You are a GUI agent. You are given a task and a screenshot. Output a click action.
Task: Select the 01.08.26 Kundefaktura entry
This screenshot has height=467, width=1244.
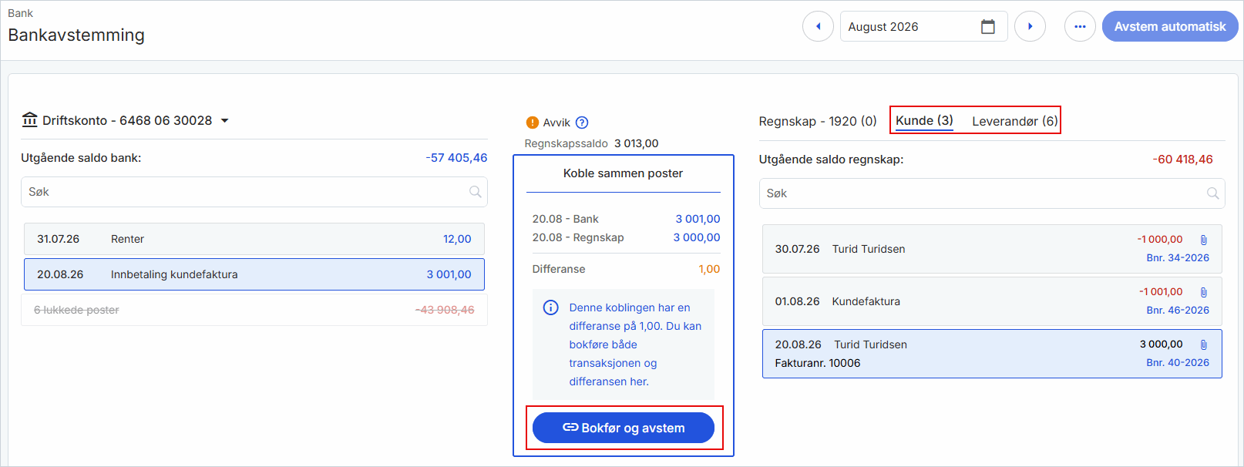tap(992, 301)
